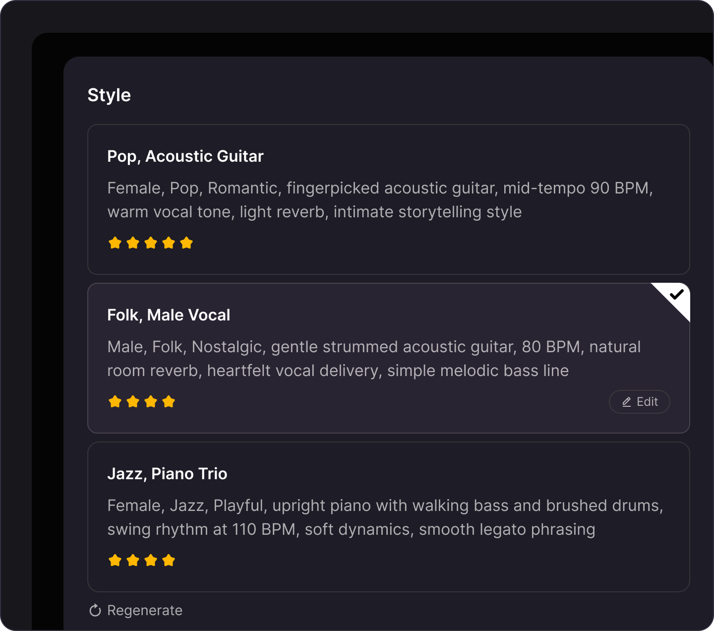Open Edit for the Folk, Male Vocal style
The height and width of the screenshot is (631, 714).
640,402
